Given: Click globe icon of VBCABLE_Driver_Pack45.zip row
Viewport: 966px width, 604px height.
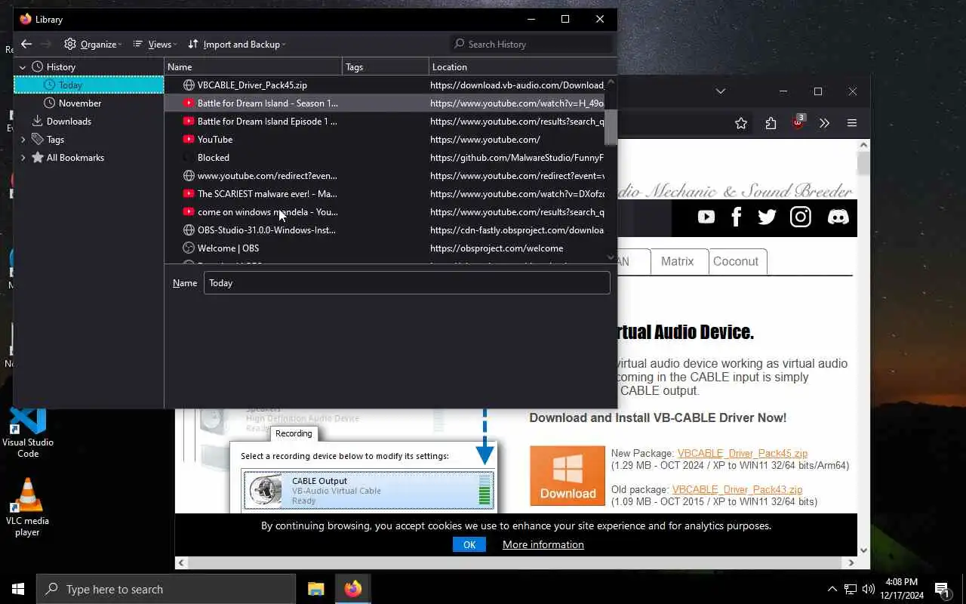Looking at the screenshot, I should [x=189, y=85].
